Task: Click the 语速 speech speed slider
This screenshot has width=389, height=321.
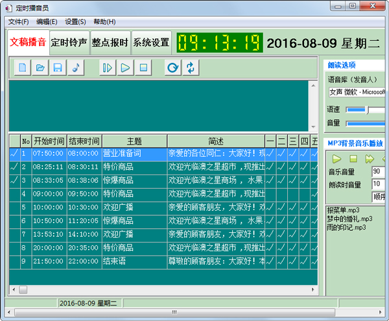Action: point(366,110)
